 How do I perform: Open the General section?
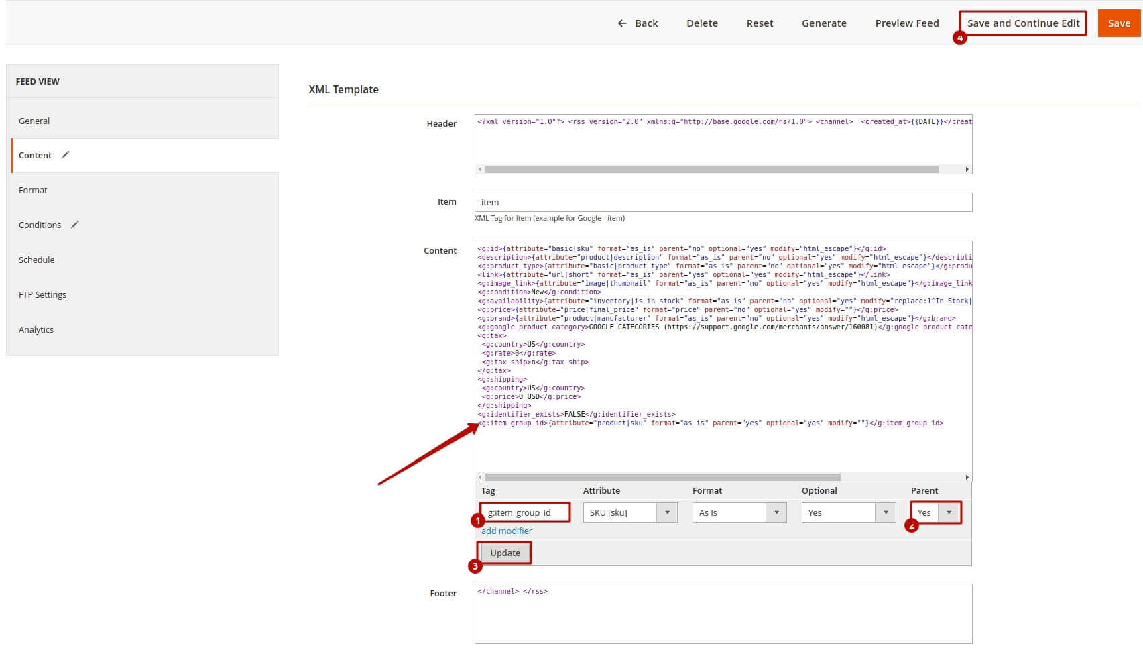34,121
